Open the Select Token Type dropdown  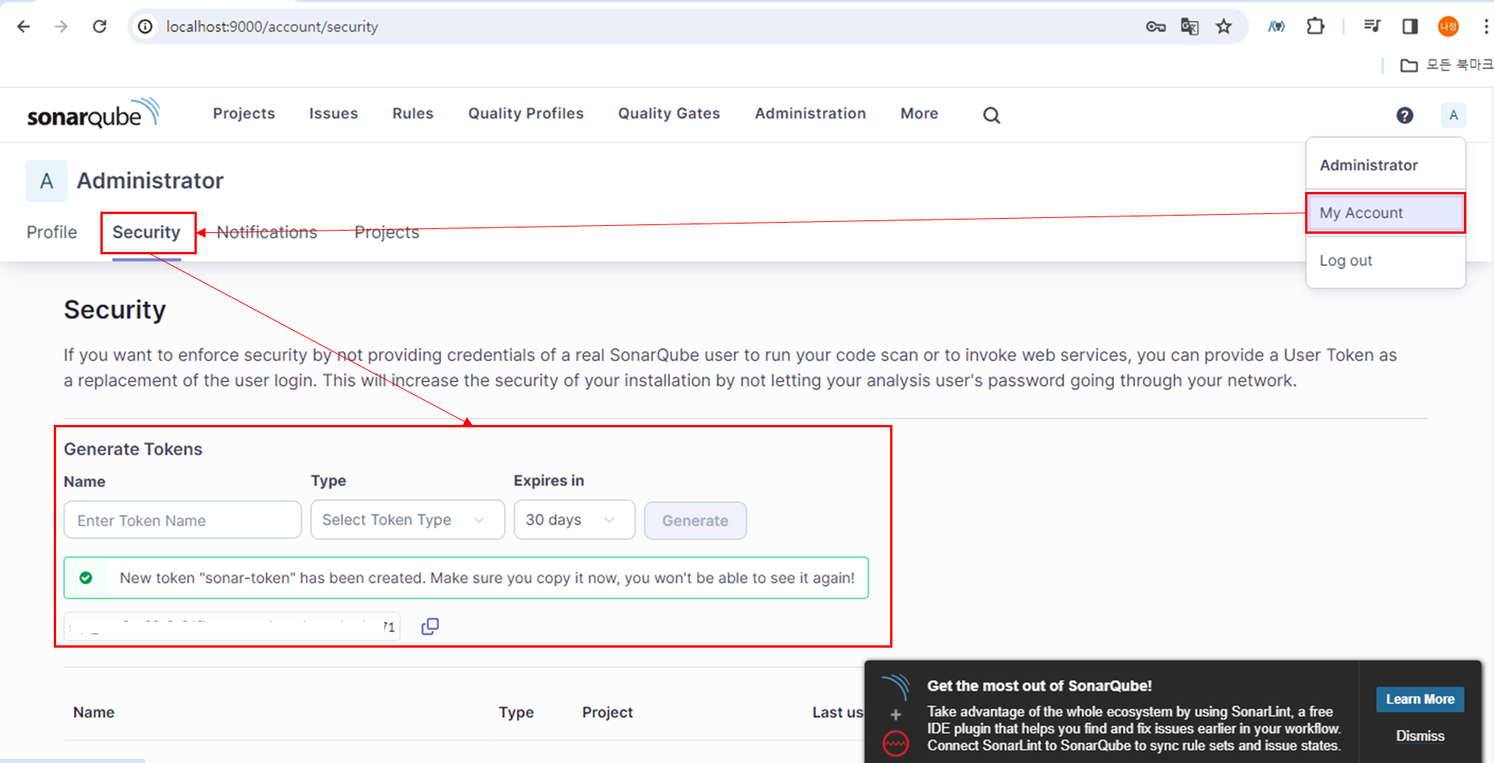tap(408, 520)
